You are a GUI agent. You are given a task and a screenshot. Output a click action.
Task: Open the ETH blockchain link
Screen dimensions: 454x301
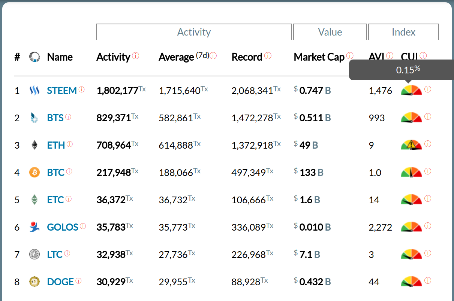[56, 145]
